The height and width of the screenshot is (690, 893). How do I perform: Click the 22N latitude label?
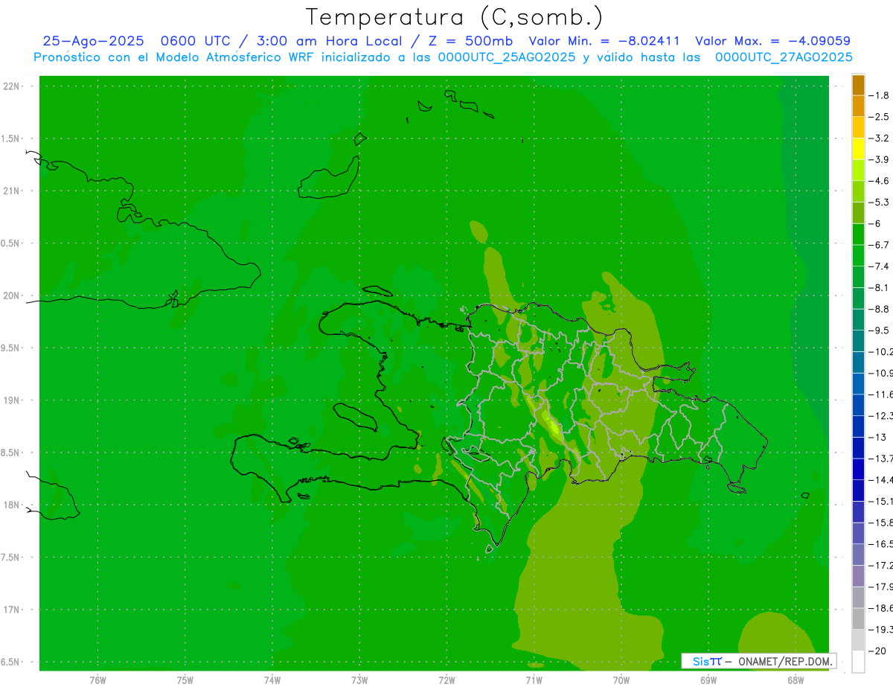pyautogui.click(x=13, y=86)
